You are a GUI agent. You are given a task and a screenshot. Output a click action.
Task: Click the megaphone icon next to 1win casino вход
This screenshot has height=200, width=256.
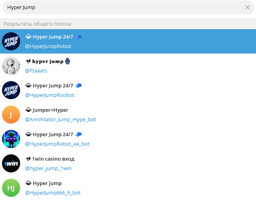(28, 159)
